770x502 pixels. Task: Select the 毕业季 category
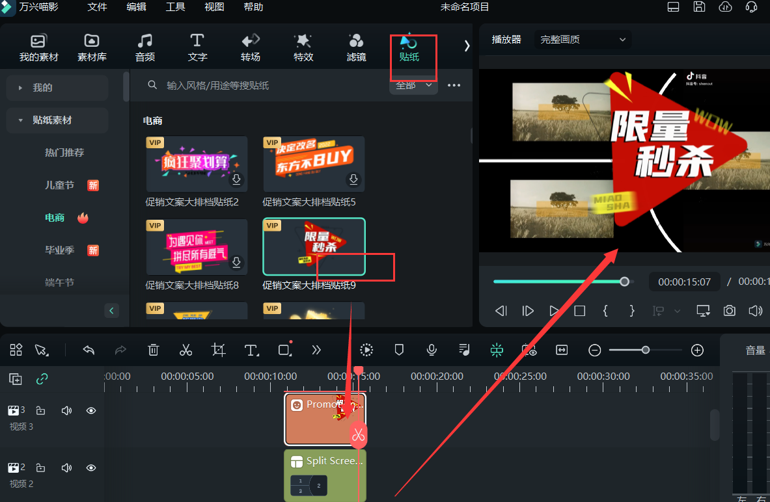point(59,250)
